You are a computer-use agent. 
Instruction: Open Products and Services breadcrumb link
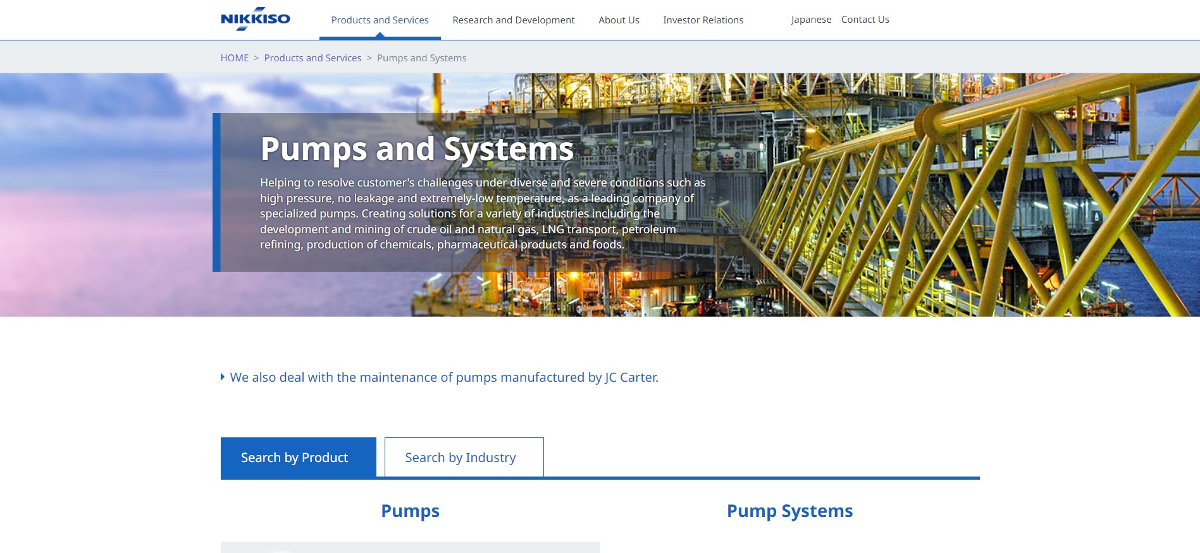coord(312,58)
